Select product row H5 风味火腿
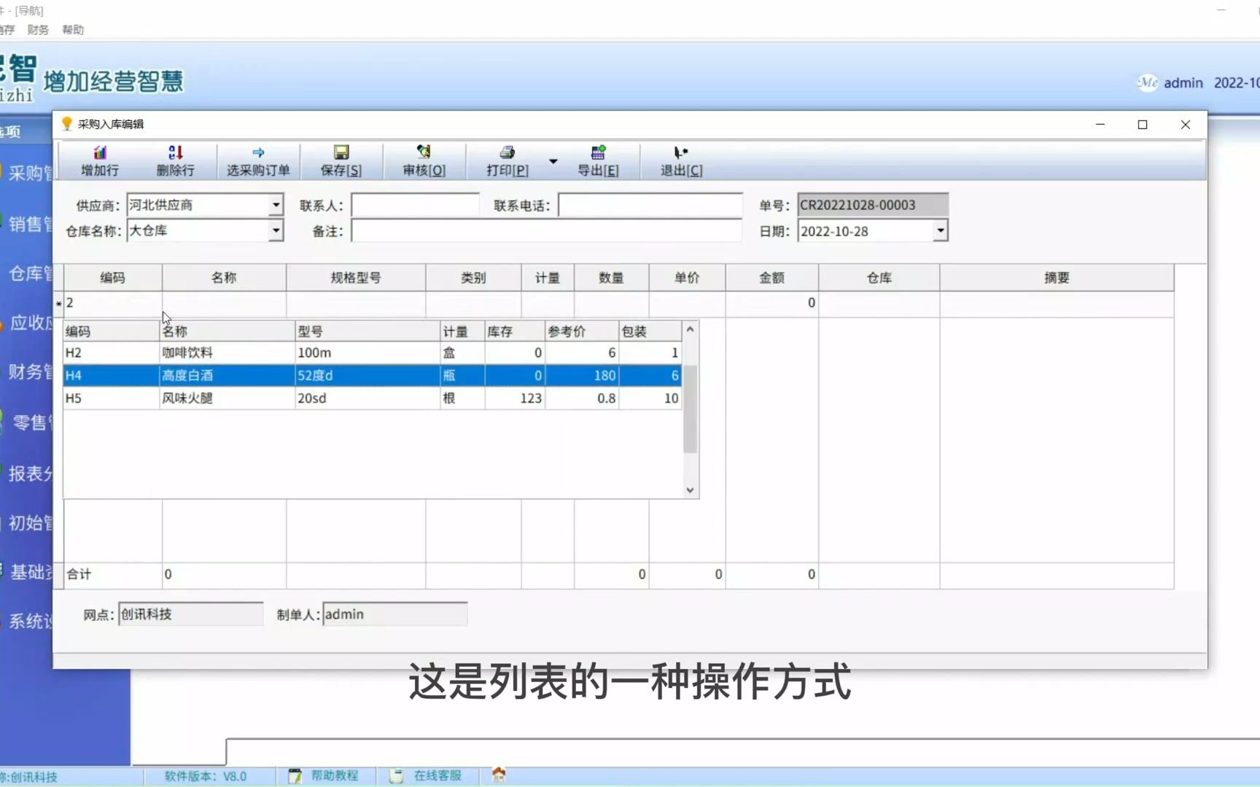The height and width of the screenshot is (787, 1260). pyautogui.click(x=373, y=399)
